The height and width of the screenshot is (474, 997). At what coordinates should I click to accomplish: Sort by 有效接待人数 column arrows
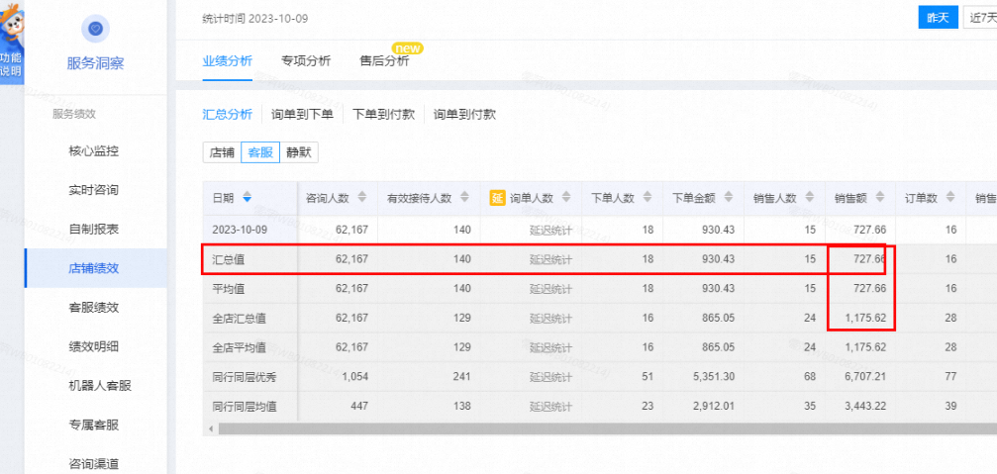click(464, 198)
